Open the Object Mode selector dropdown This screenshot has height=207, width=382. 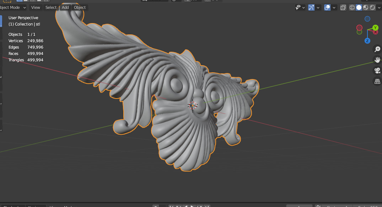coord(13,7)
